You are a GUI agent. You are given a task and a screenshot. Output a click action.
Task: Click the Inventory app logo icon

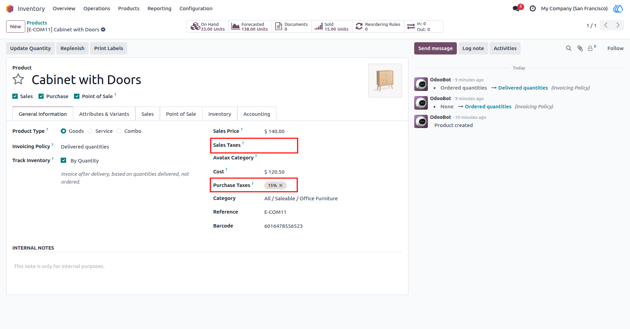pyautogui.click(x=10, y=9)
